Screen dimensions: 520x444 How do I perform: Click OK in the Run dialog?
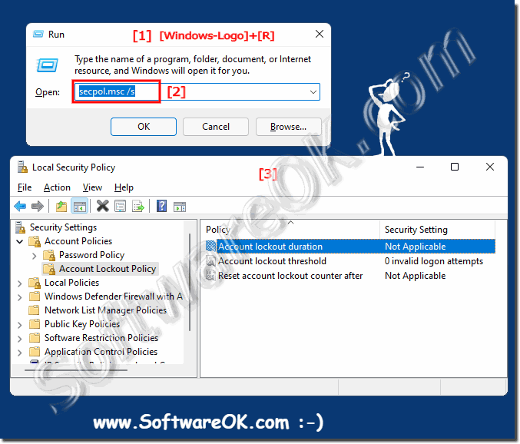coord(144,127)
